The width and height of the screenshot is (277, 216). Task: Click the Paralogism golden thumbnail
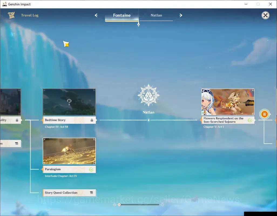tap(69, 151)
